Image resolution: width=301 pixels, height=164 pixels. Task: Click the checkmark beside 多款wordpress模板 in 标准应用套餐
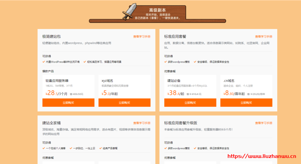coord(165,62)
